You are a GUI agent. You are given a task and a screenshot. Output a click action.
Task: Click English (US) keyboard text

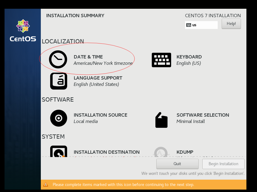[189, 63]
